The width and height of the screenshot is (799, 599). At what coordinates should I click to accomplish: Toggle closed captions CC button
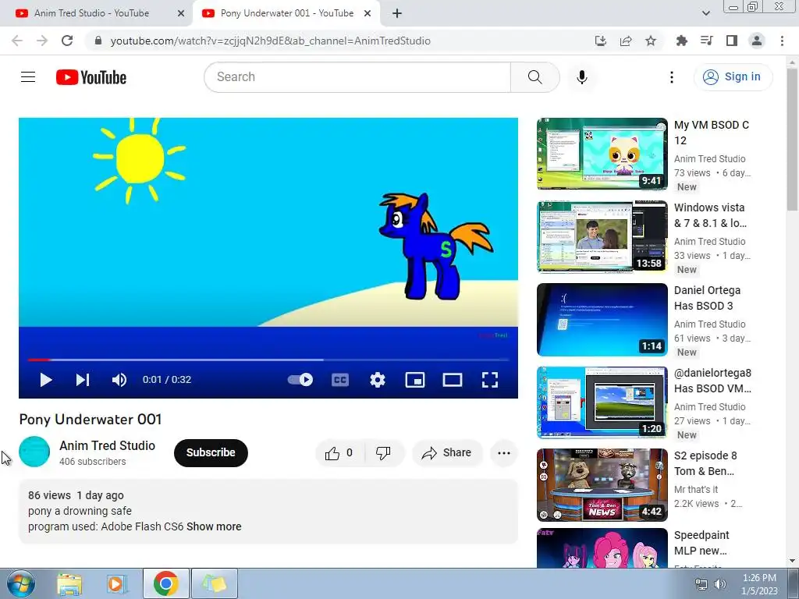tap(340, 380)
